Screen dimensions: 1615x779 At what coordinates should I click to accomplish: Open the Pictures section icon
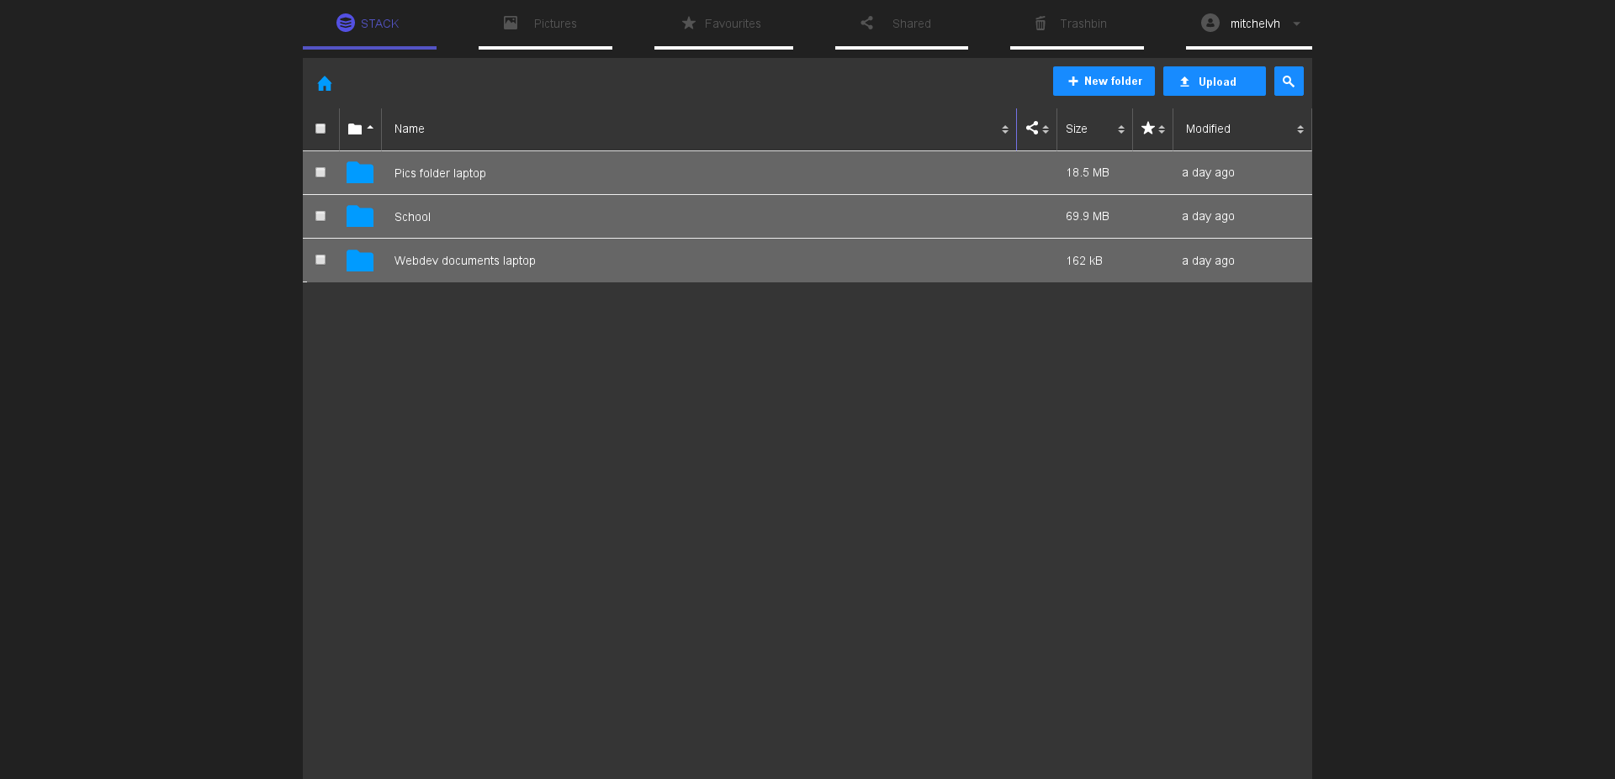tap(510, 23)
